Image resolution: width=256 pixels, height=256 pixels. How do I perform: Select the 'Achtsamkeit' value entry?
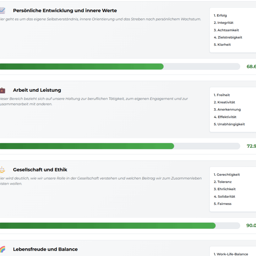point(228,30)
